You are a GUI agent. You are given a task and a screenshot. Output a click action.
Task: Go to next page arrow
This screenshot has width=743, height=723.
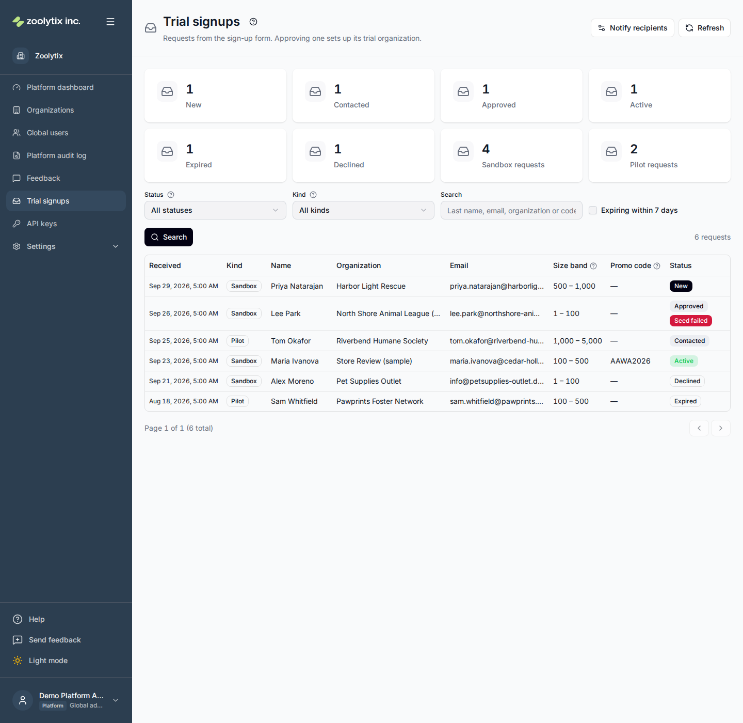click(721, 428)
